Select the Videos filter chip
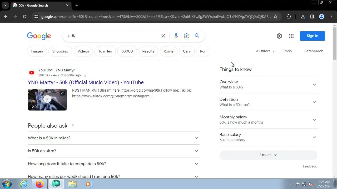This screenshot has height=189, width=337. 83,51
